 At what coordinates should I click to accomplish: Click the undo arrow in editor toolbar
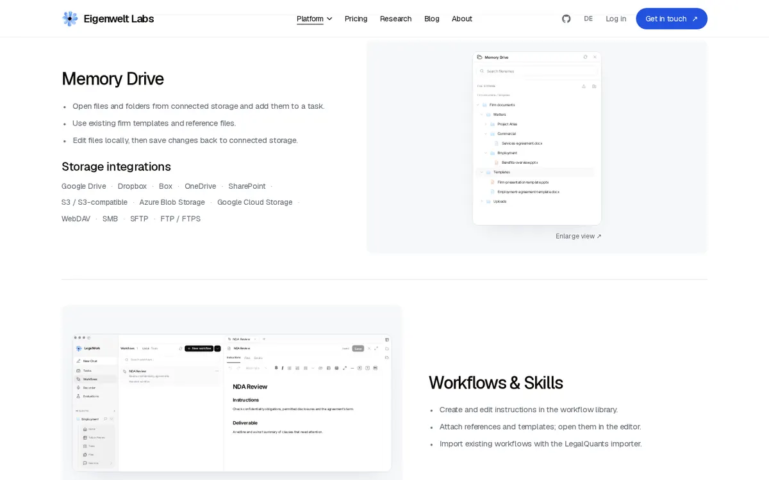click(x=230, y=368)
